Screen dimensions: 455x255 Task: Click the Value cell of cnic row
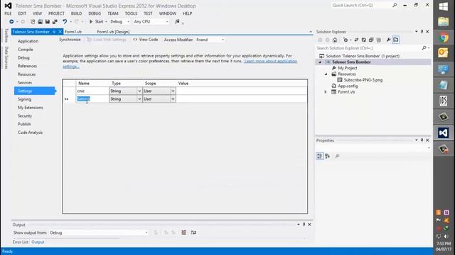[242, 91]
